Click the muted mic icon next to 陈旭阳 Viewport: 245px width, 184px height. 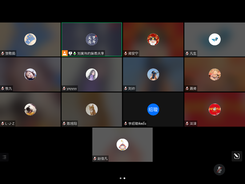click(64, 124)
